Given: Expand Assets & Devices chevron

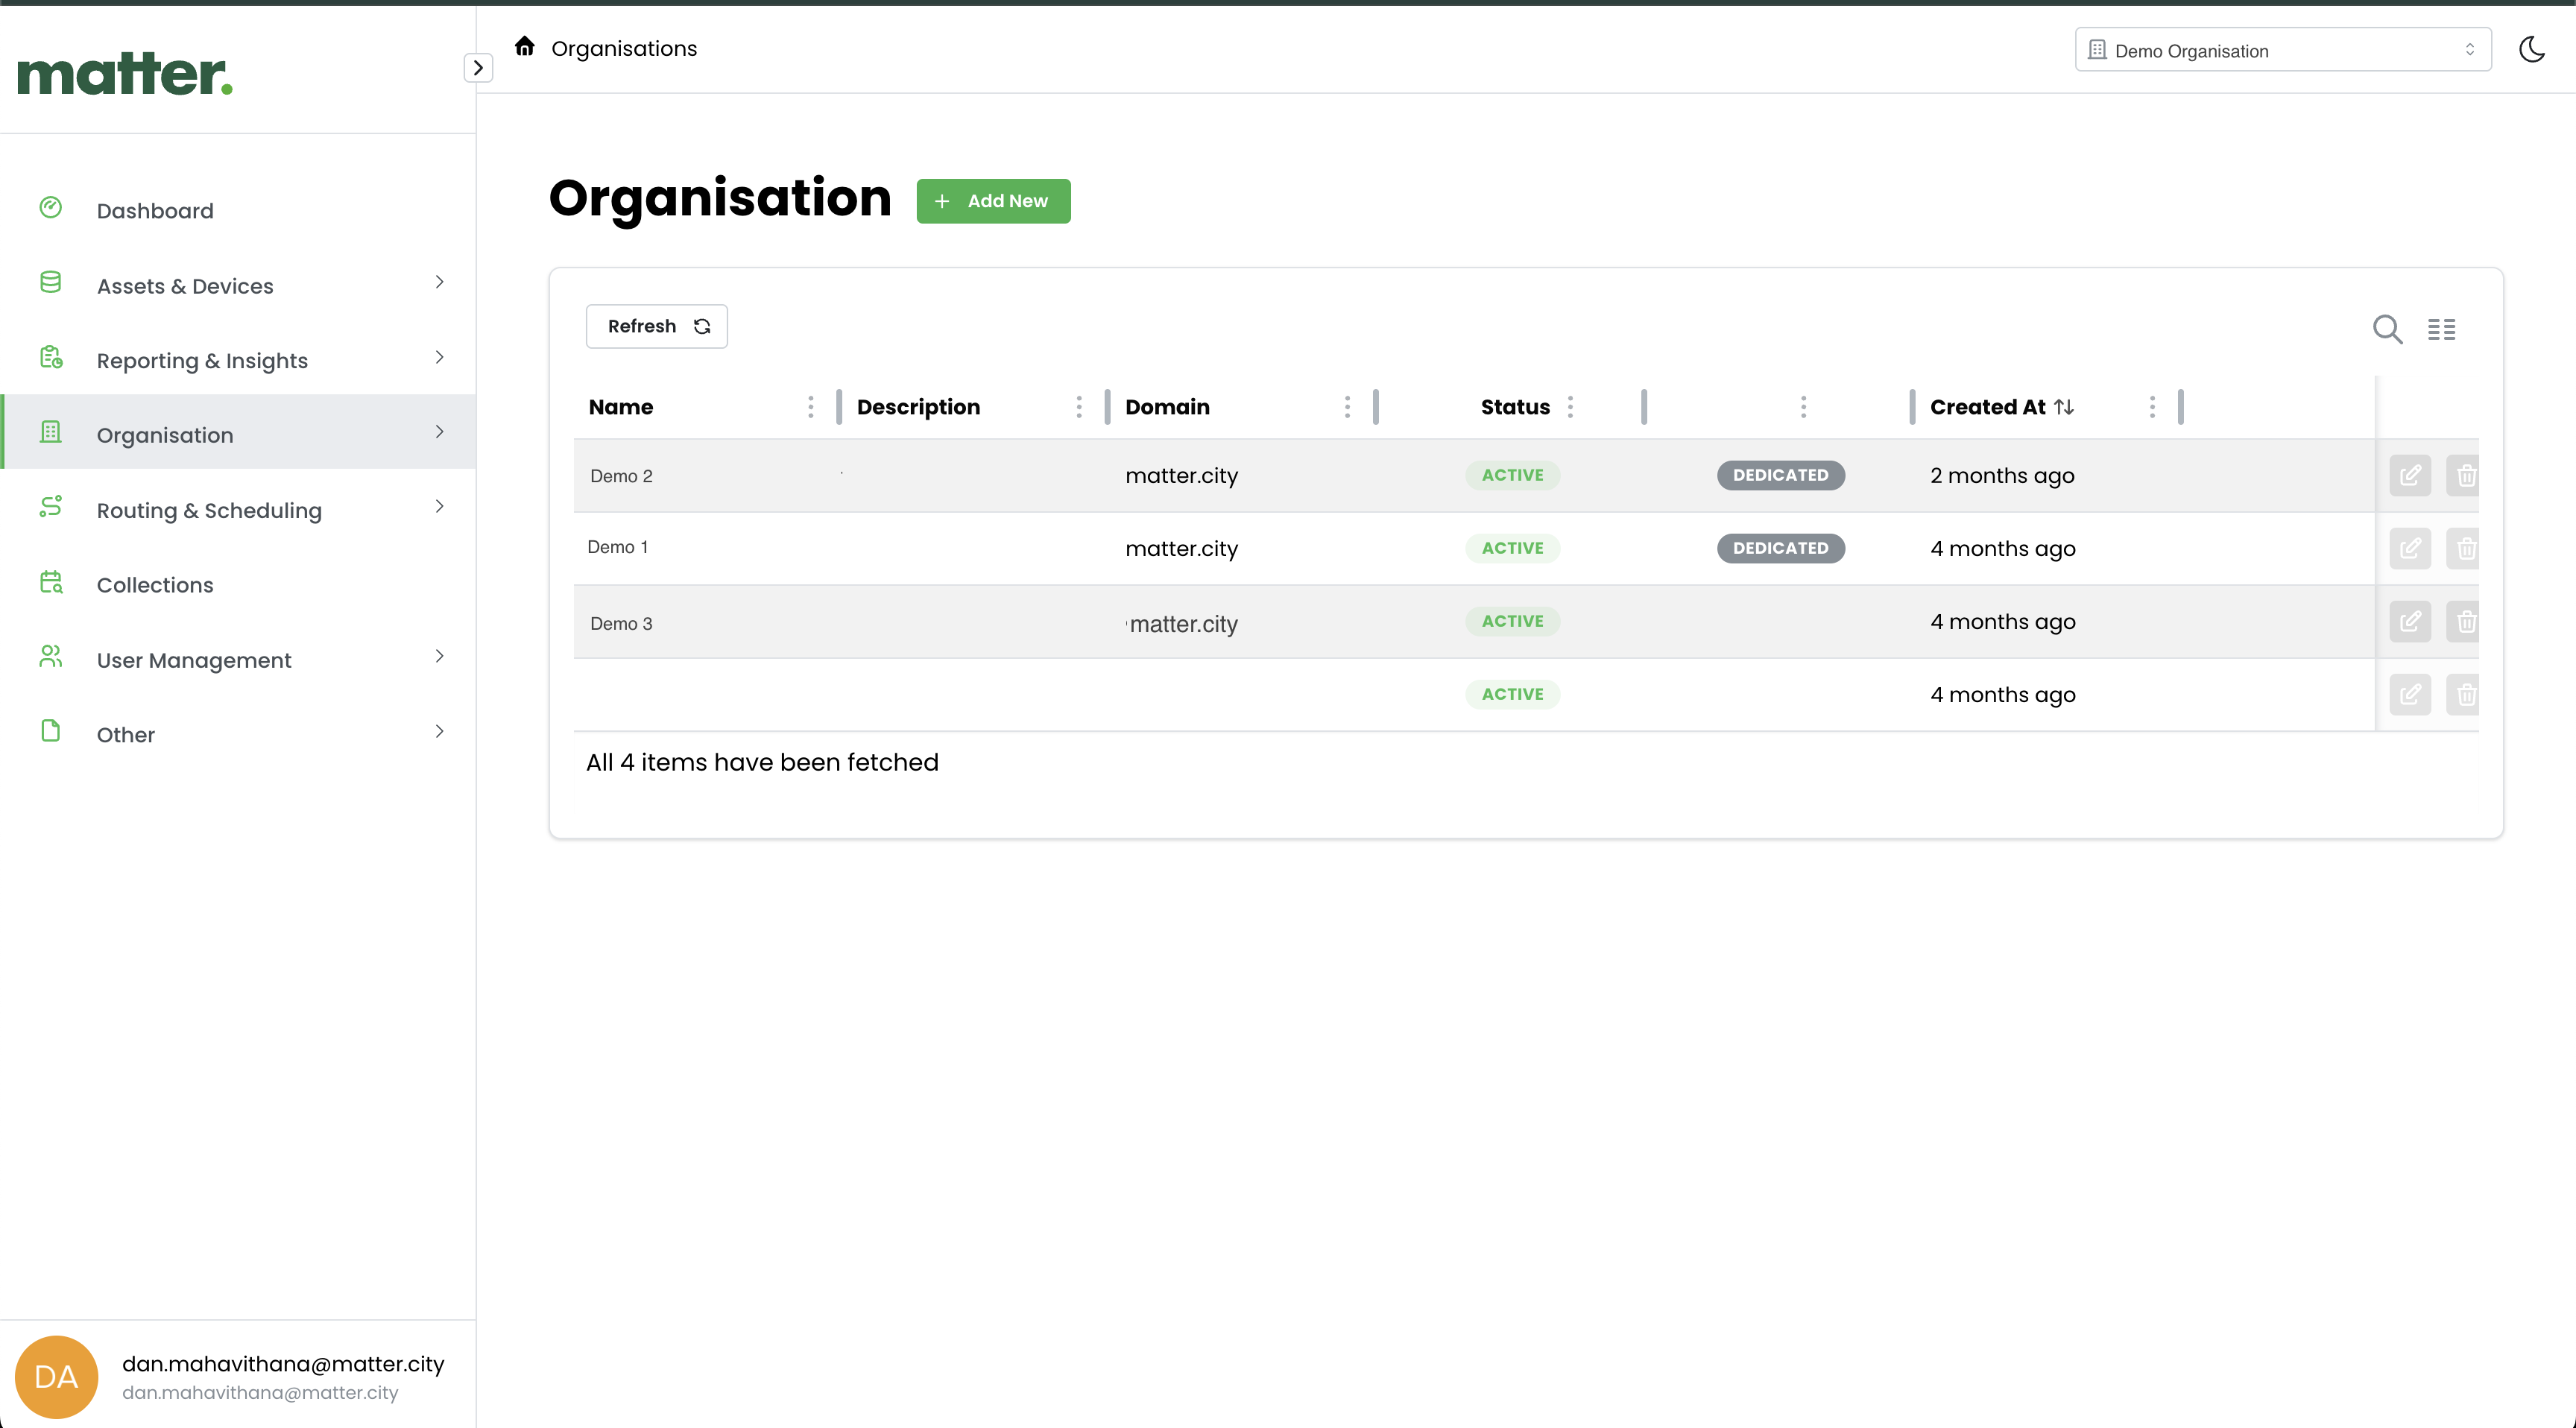Looking at the screenshot, I should [439, 282].
